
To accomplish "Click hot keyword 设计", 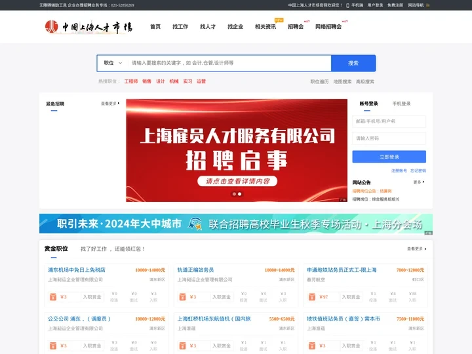I will (161, 81).
